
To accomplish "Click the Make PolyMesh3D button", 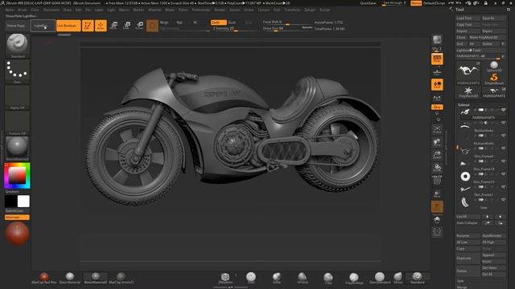I will [x=488, y=38].
